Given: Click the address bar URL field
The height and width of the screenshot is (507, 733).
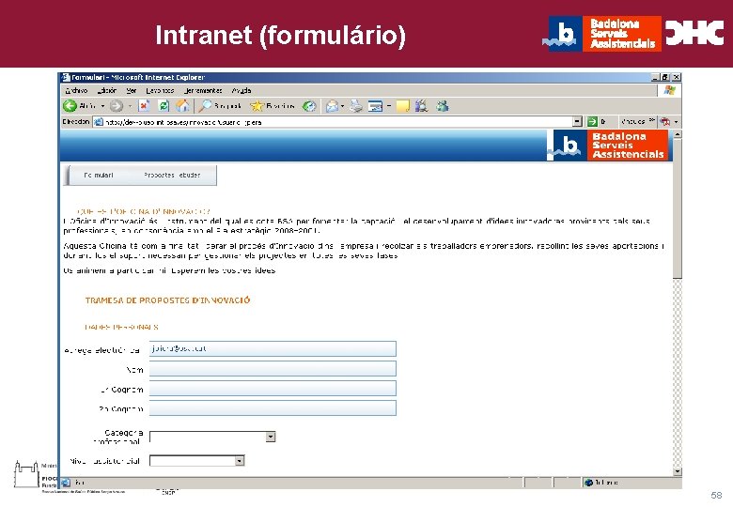Looking at the screenshot, I should pyautogui.click(x=333, y=122).
